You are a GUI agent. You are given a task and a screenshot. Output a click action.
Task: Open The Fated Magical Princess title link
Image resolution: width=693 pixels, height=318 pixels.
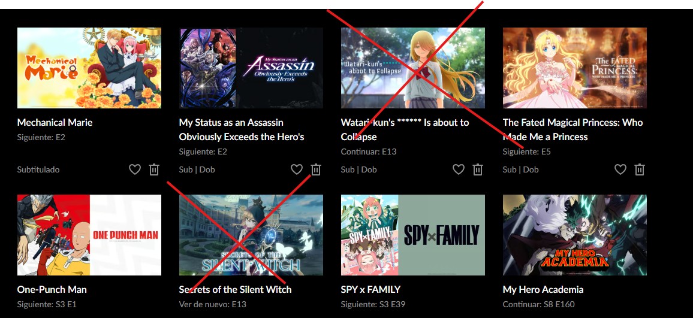coord(573,129)
